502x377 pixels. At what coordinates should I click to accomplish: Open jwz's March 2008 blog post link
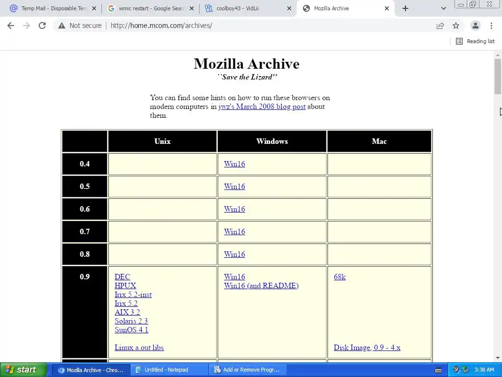tap(262, 107)
